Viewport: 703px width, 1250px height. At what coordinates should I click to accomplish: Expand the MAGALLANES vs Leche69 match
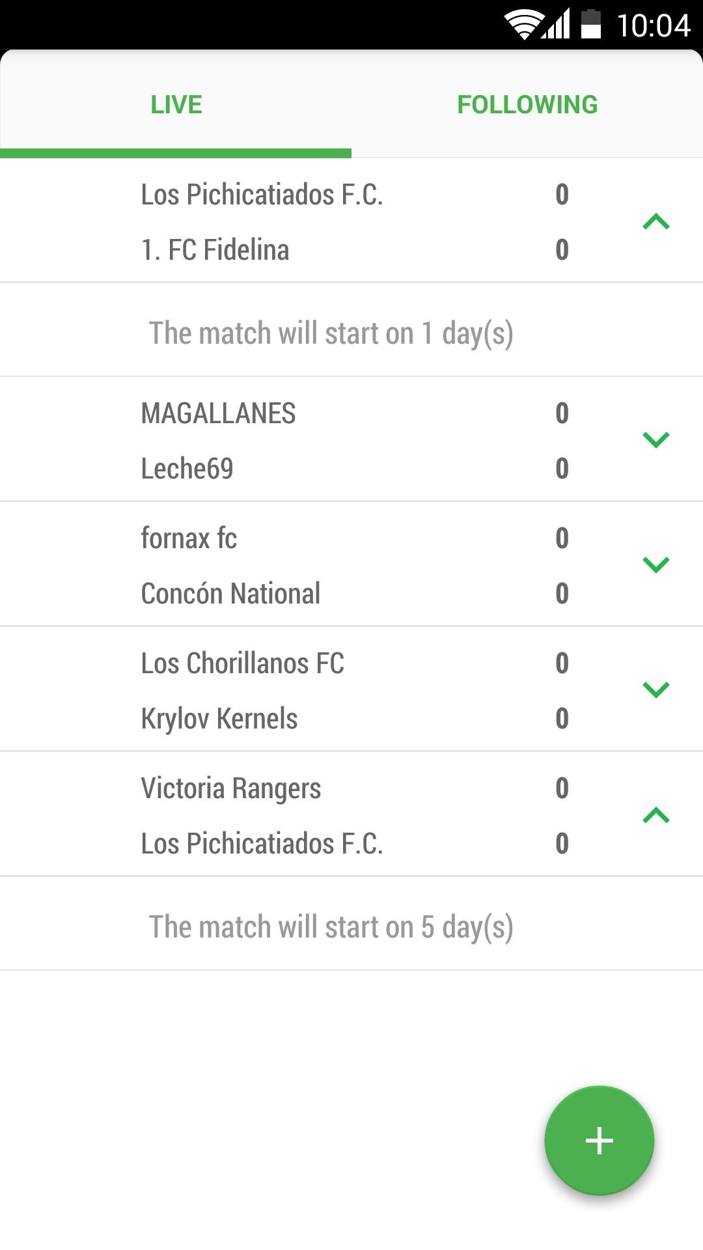point(657,439)
